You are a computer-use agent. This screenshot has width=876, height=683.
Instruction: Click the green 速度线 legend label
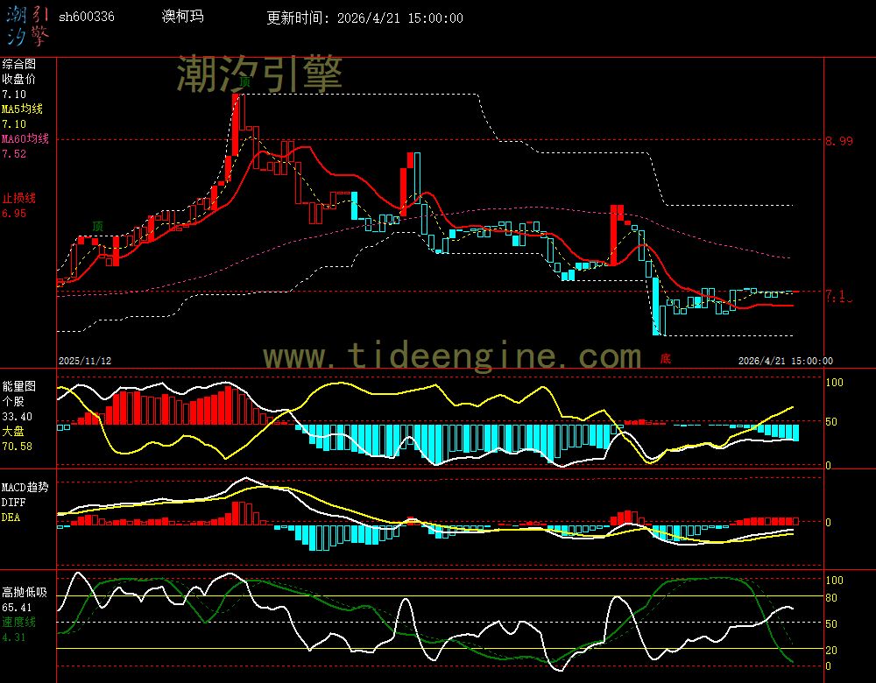[18, 622]
